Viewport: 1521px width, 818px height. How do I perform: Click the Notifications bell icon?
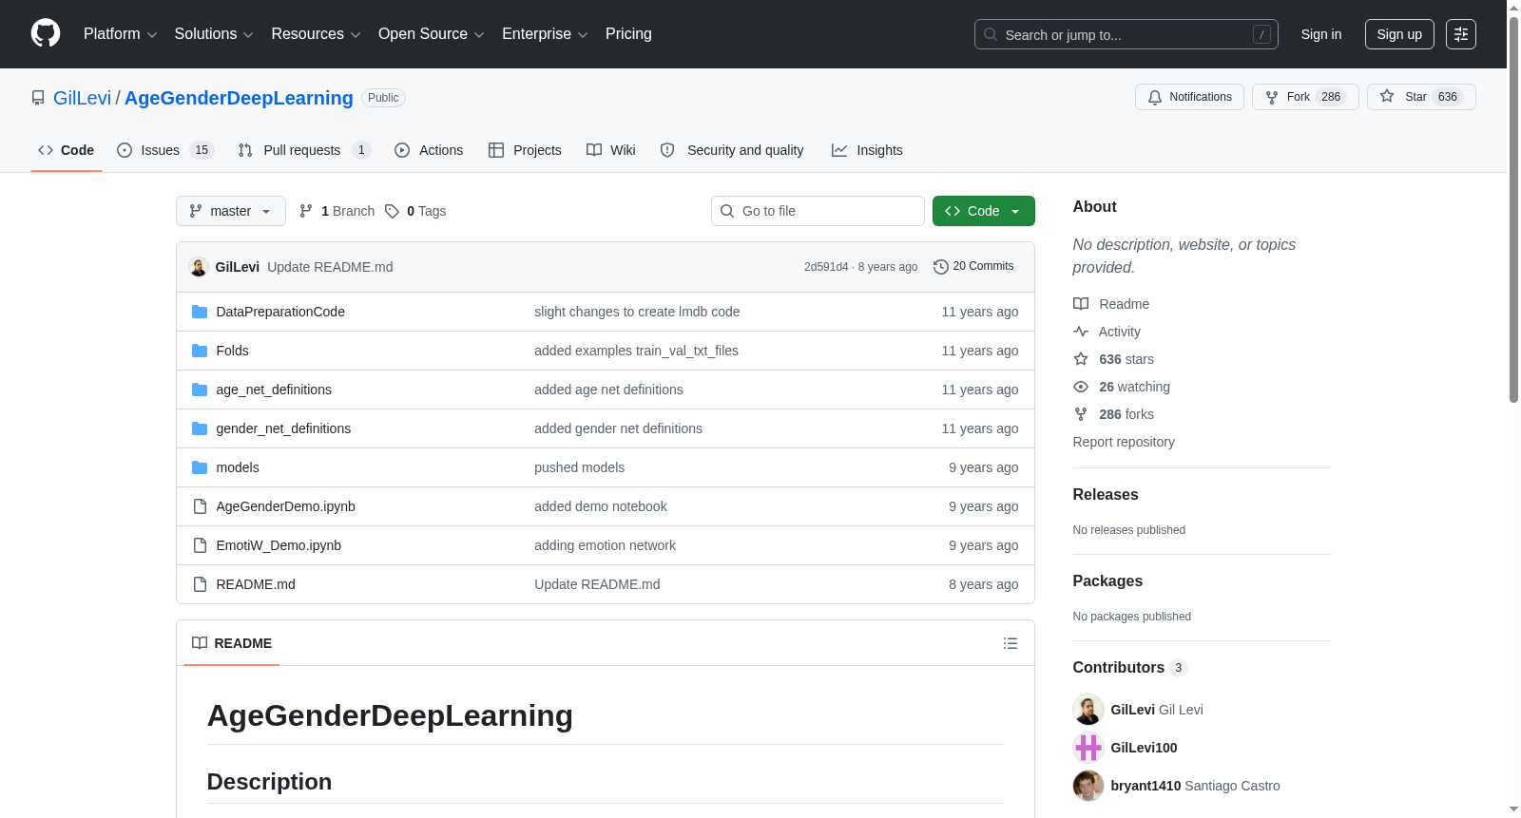coord(1155,97)
